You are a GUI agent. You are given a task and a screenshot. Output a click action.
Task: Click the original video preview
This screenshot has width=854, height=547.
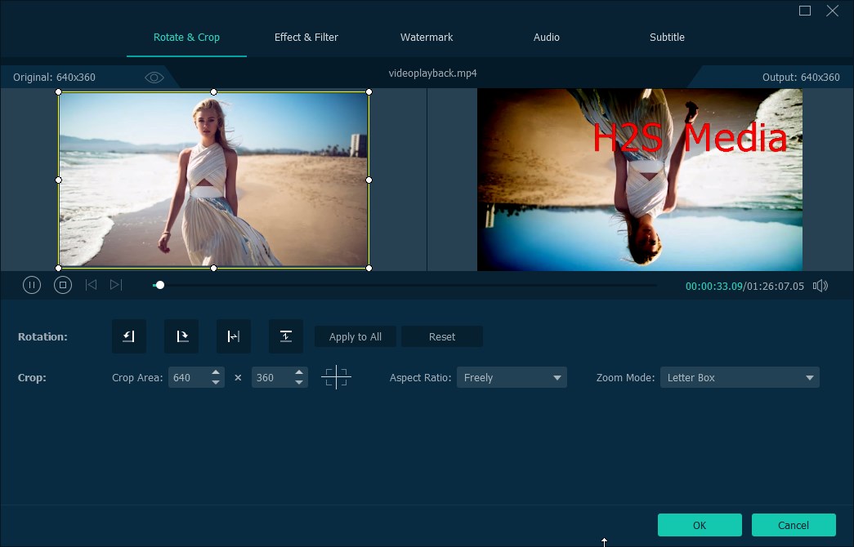(213, 180)
